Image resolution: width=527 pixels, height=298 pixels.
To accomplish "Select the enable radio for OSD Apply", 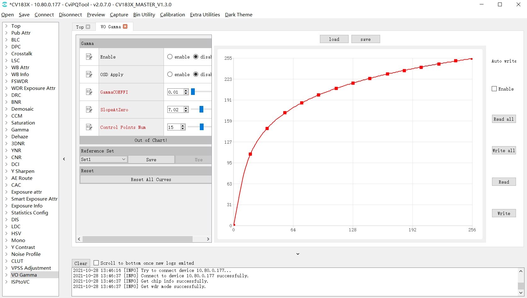I will (x=170, y=74).
